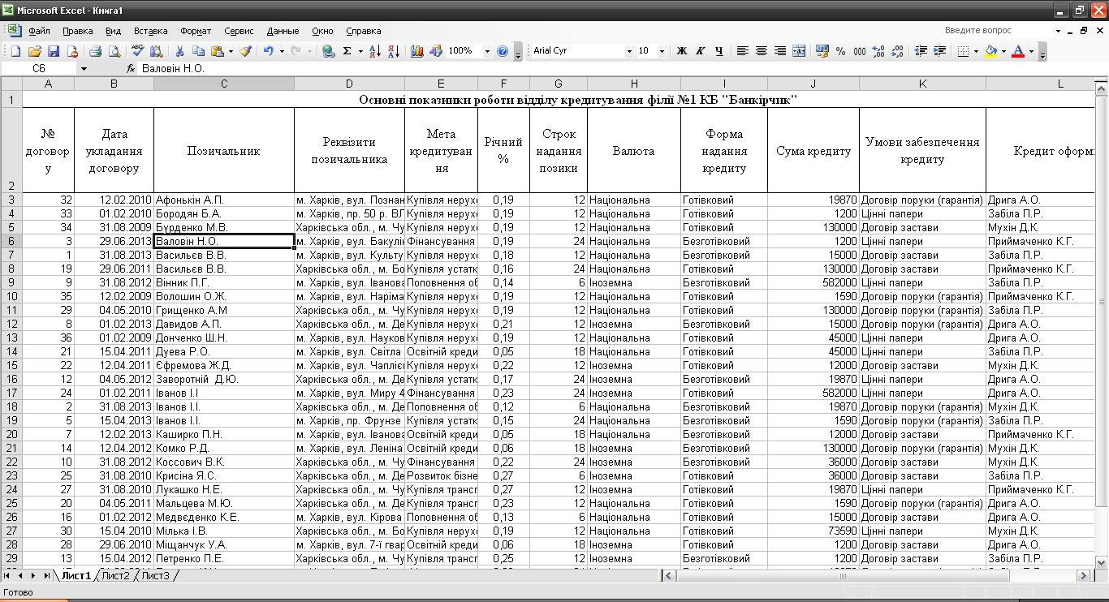Click the Borders button

(962, 51)
